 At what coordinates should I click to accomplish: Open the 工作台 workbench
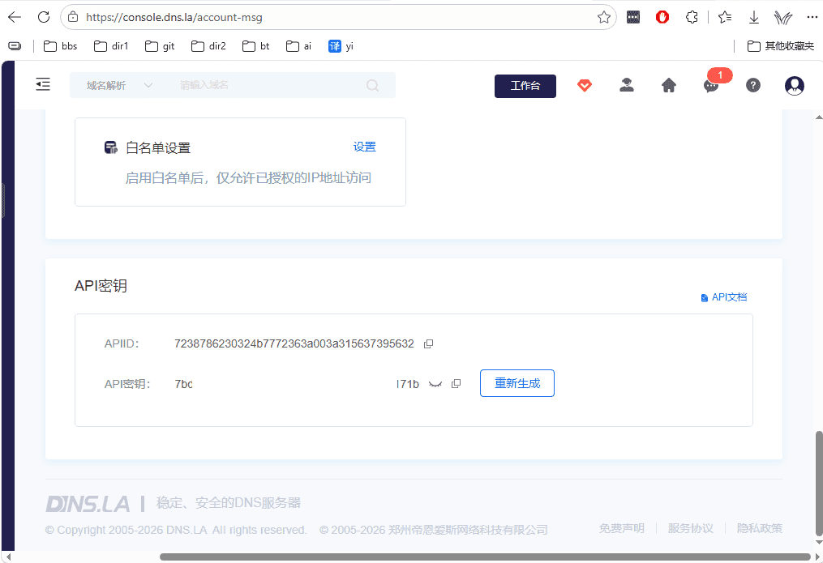click(x=525, y=86)
